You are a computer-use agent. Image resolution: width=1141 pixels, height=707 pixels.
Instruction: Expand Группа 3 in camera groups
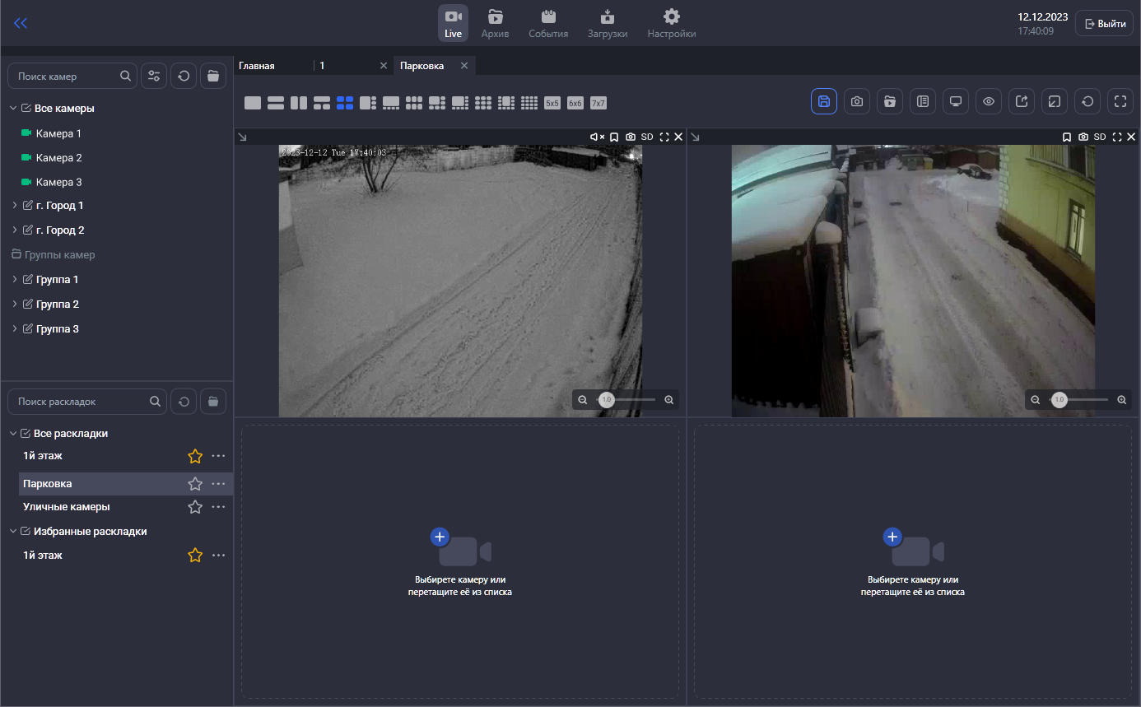tap(15, 329)
